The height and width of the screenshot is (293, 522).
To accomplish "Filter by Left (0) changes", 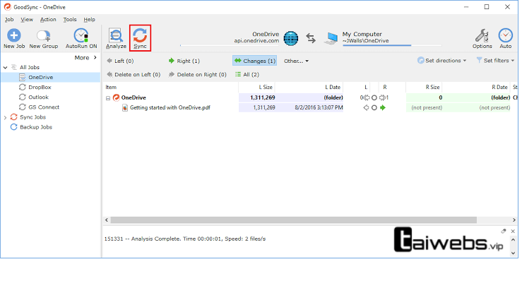I will click(120, 61).
